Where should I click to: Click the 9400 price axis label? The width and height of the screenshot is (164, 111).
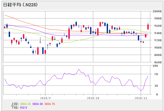tap(158, 33)
